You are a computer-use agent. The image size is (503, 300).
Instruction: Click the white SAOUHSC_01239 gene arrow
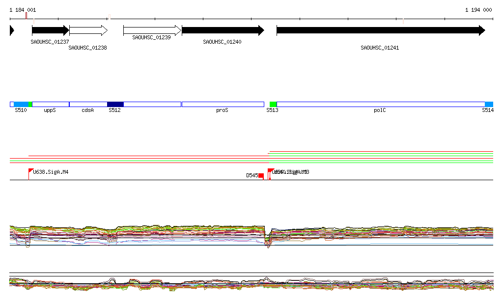152,30
